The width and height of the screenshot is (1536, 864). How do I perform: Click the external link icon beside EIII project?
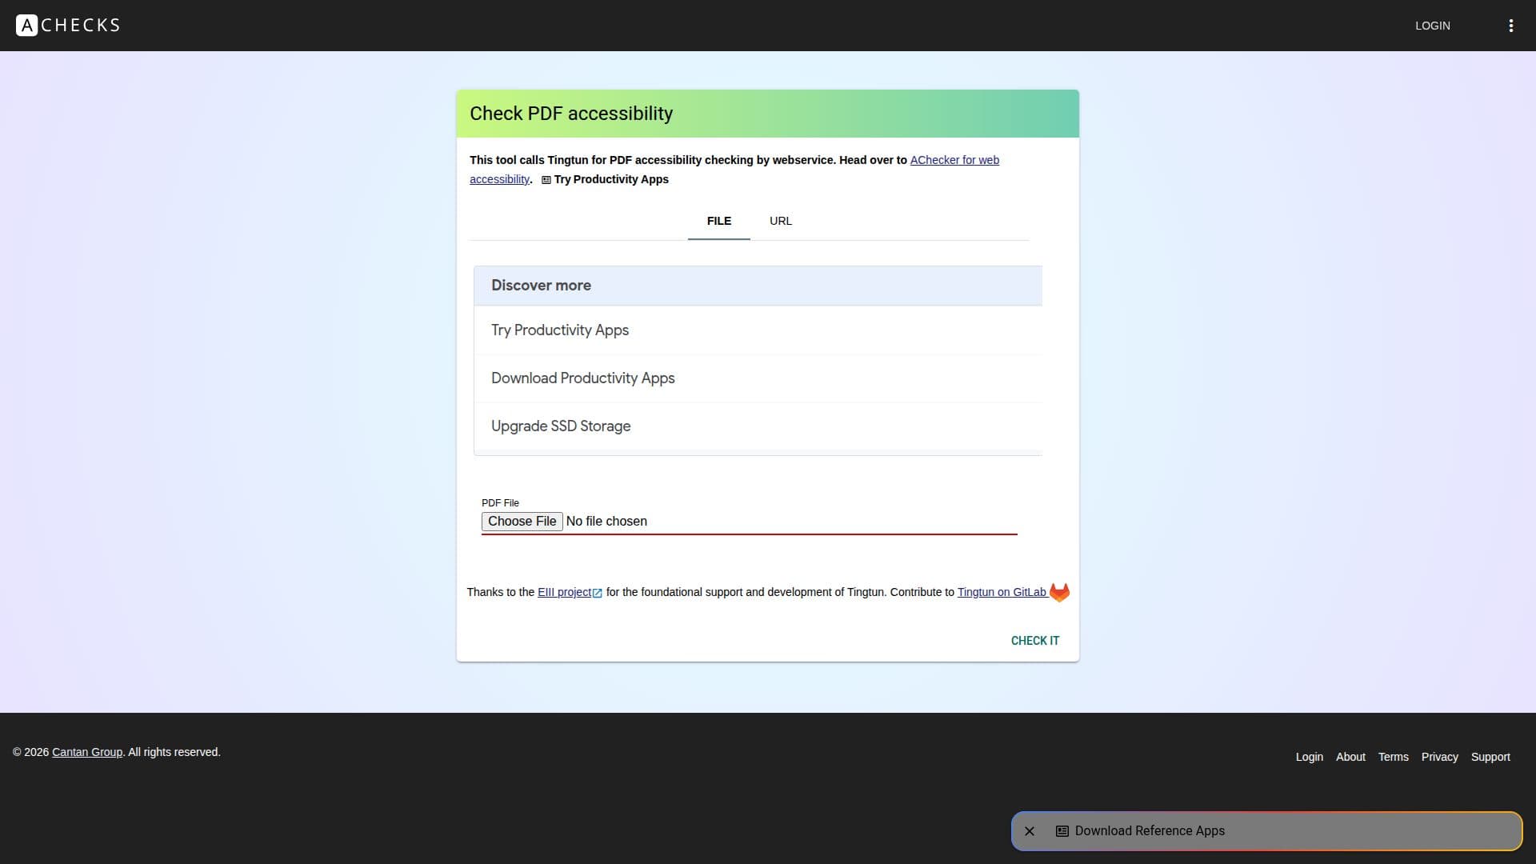[x=597, y=593]
